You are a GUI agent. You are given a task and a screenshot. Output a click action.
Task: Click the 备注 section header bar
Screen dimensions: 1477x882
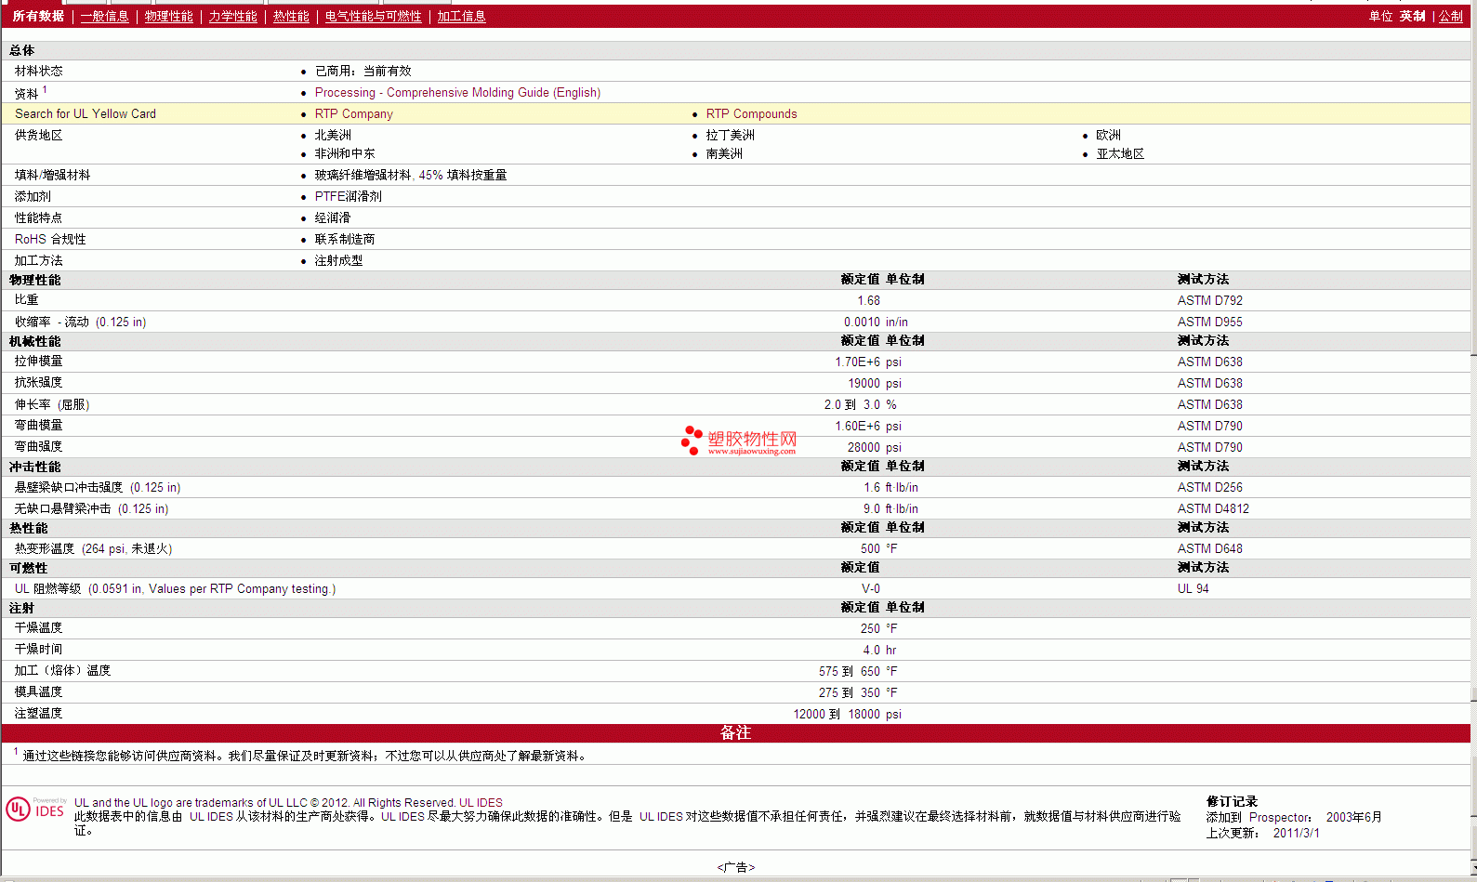[735, 732]
